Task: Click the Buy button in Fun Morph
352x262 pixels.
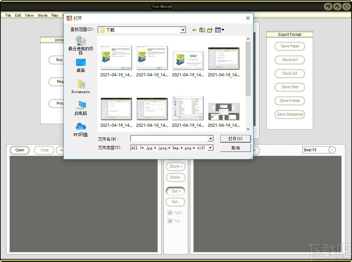Action: (x=57, y=60)
